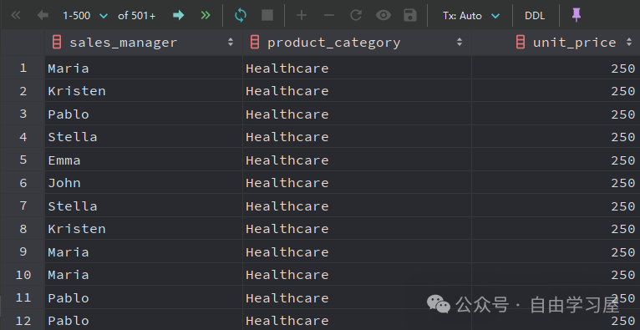Image resolution: width=640 pixels, height=330 pixels.
Task: Select row number 5 header
Action: 23,160
